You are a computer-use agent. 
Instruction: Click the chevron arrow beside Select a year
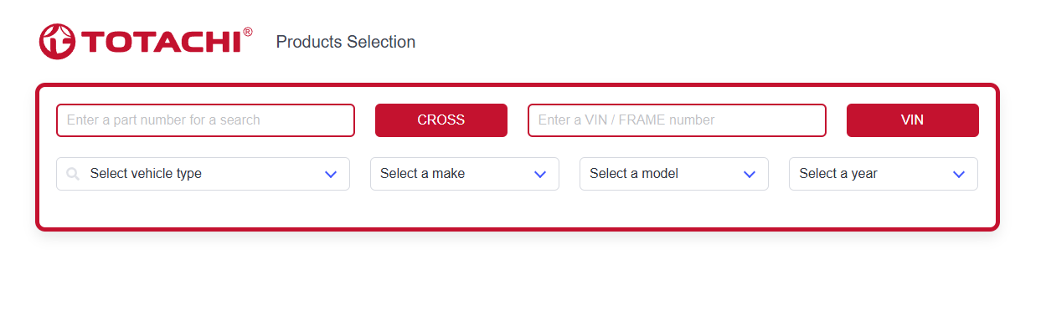[959, 174]
